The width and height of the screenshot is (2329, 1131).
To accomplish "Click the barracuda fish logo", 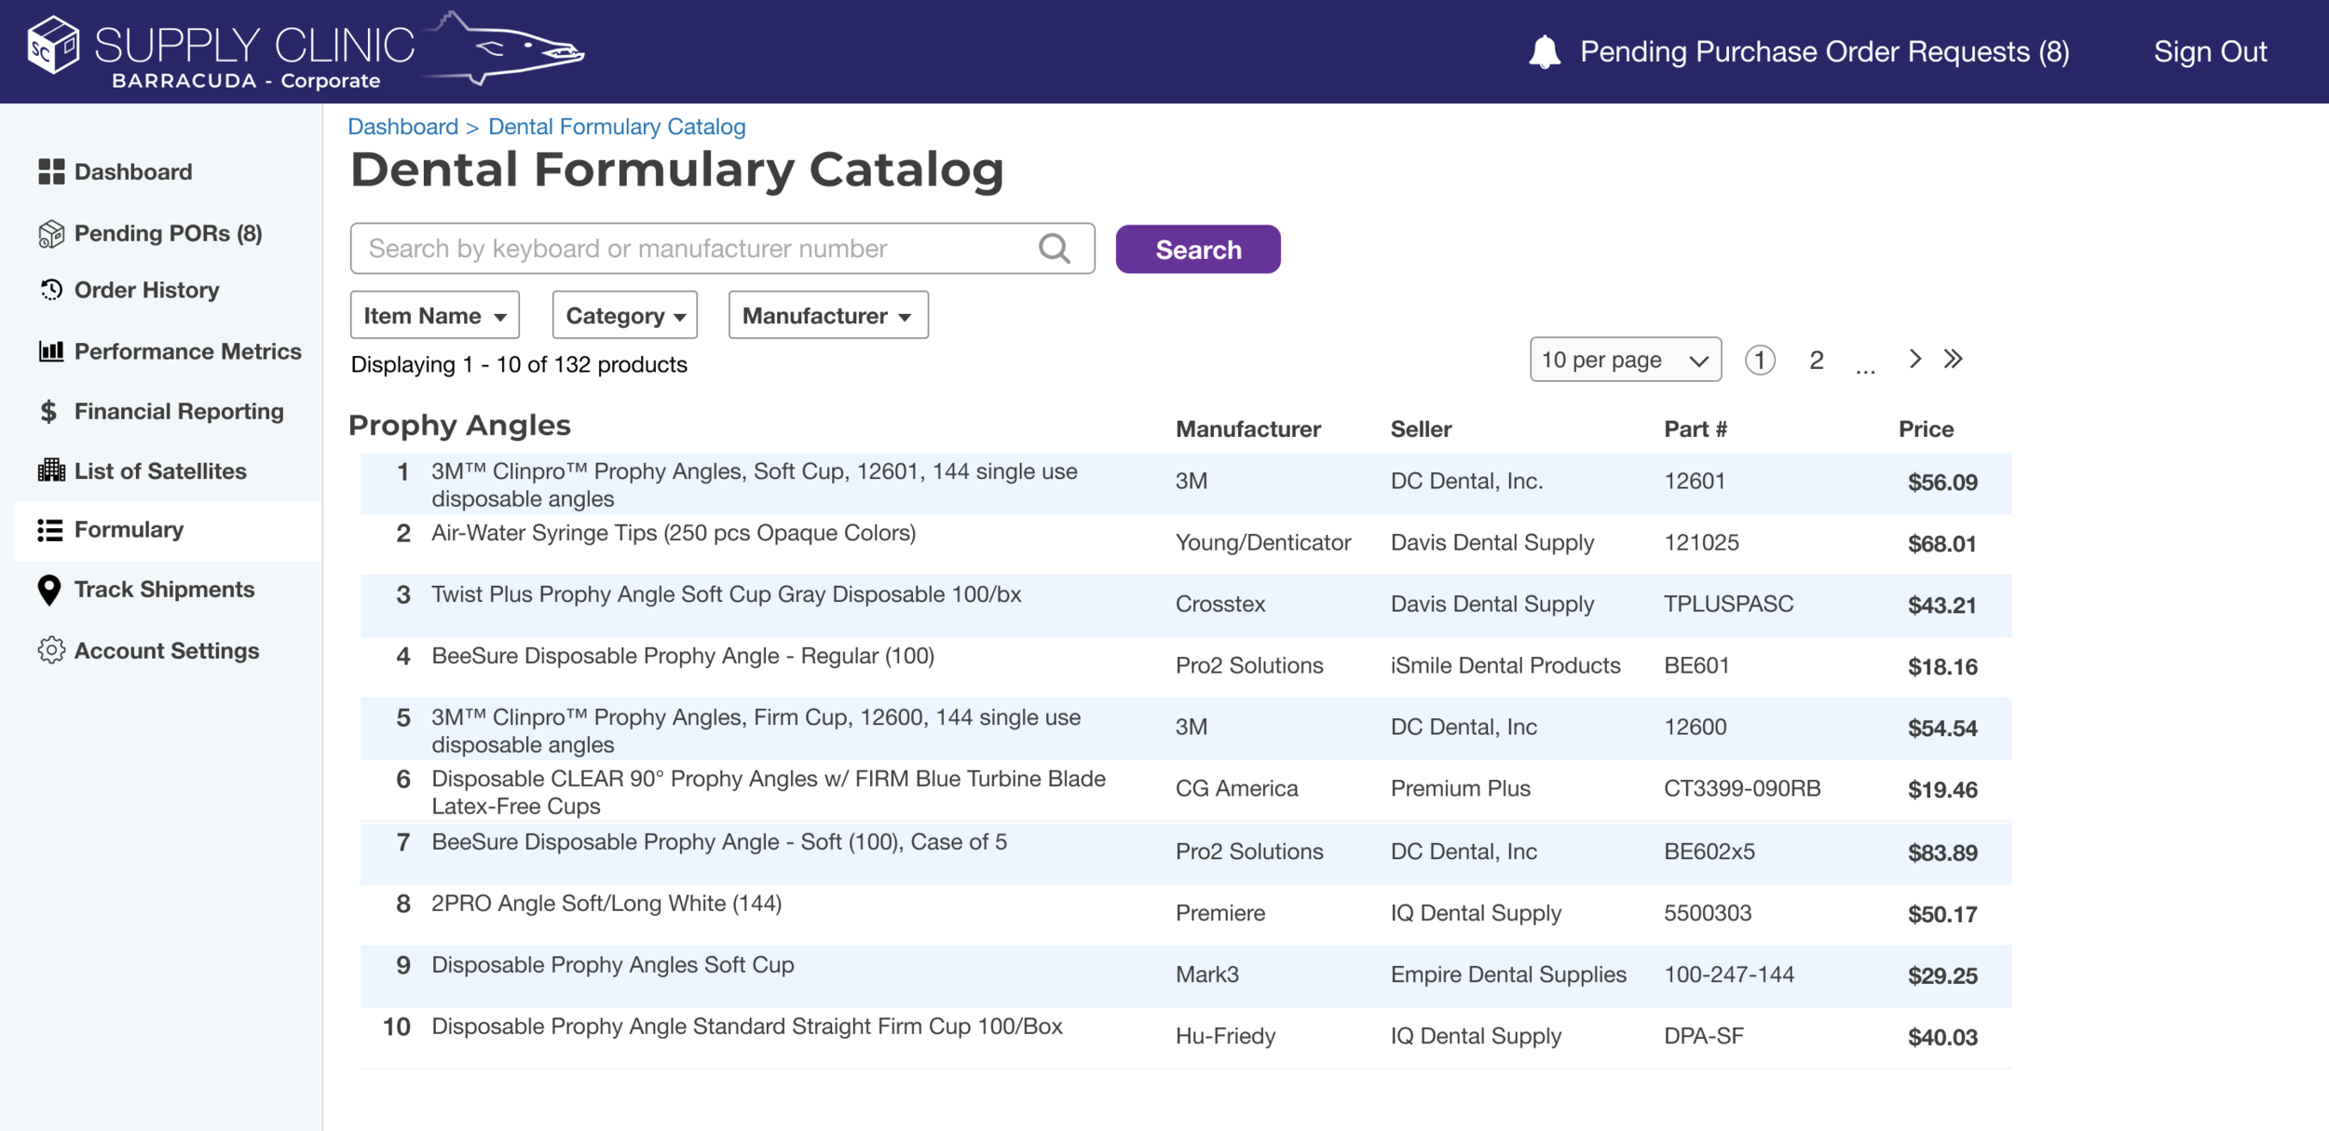I will [503, 48].
